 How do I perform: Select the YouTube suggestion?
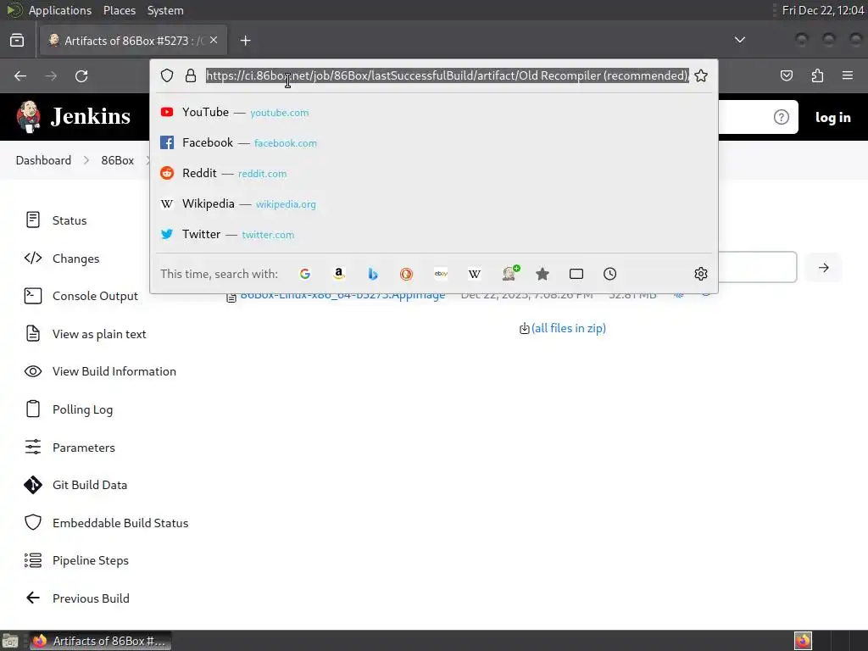(434, 113)
